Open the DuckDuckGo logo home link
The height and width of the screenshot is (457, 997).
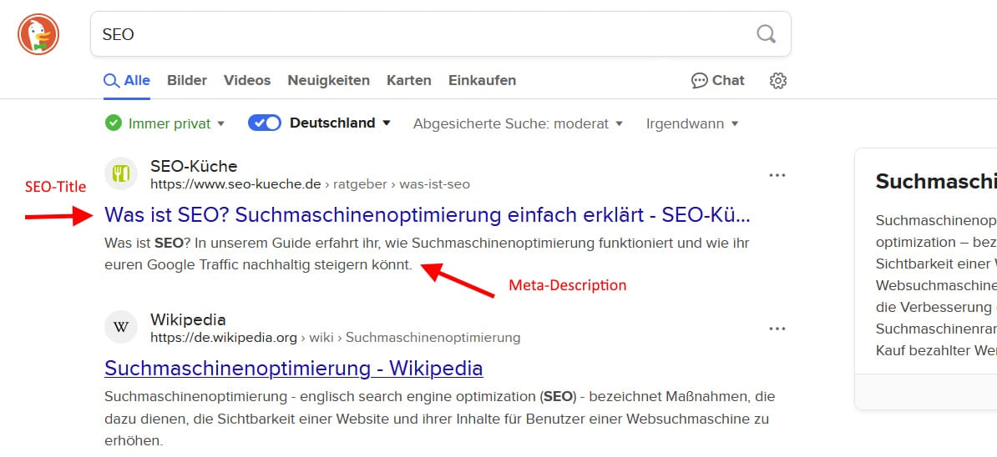38,34
